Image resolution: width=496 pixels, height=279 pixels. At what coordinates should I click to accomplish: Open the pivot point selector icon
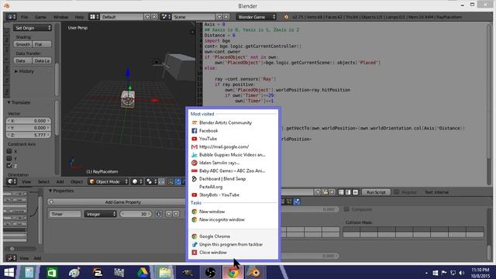click(150, 181)
